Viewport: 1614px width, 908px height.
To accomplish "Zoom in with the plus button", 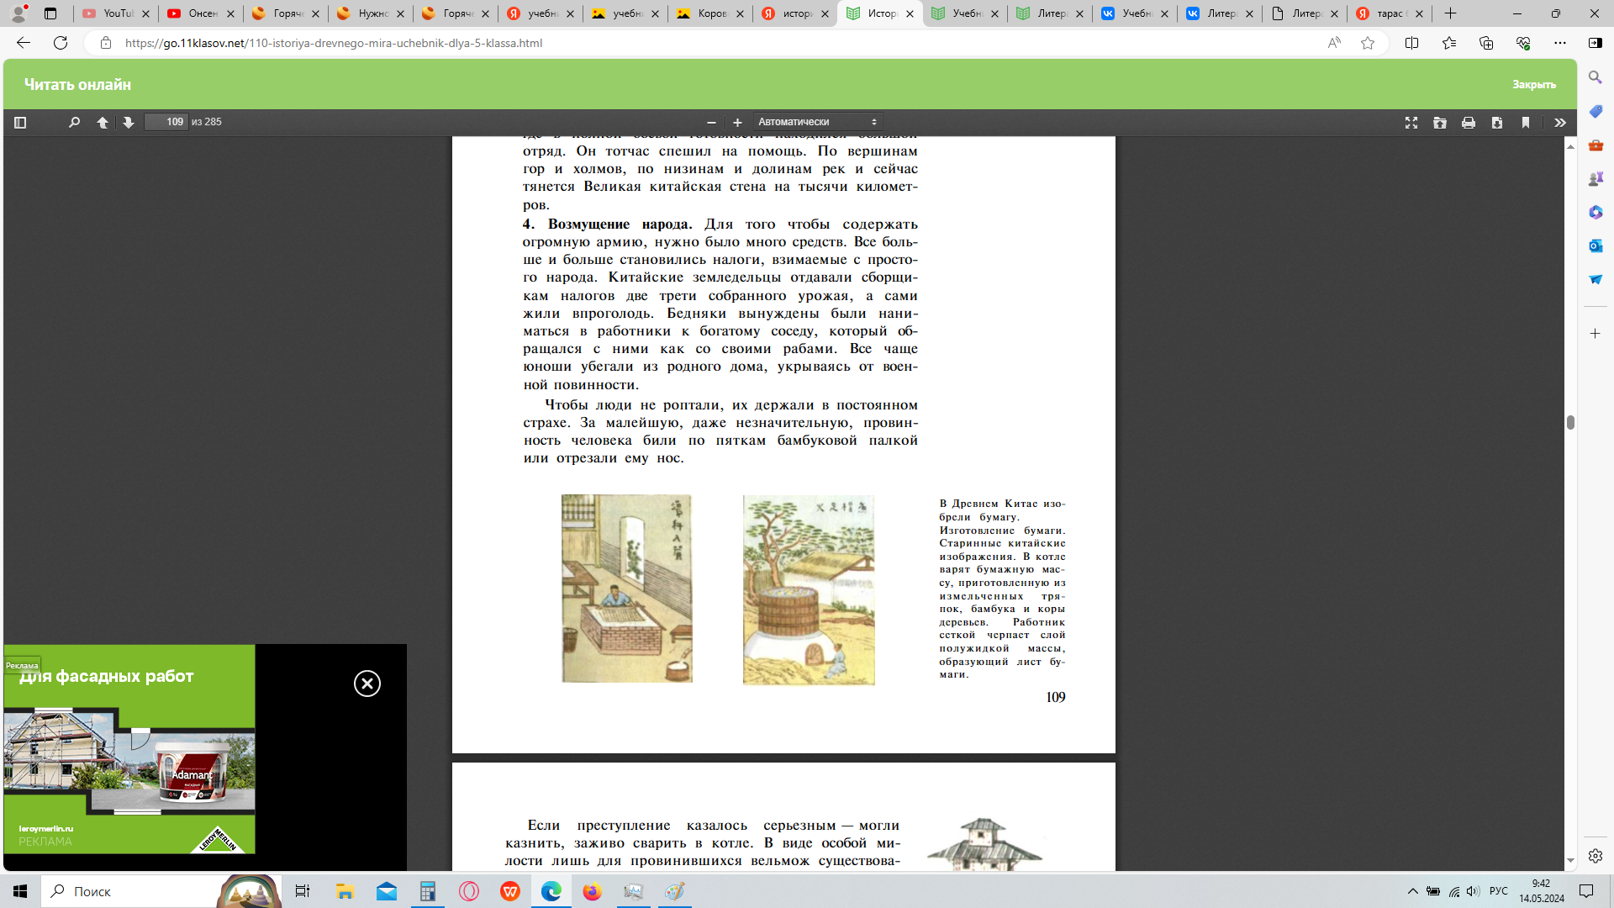I will [x=737, y=123].
